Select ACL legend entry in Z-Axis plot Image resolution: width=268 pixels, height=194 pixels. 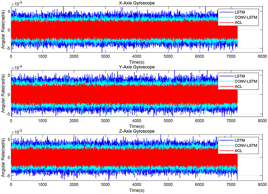click(231, 150)
